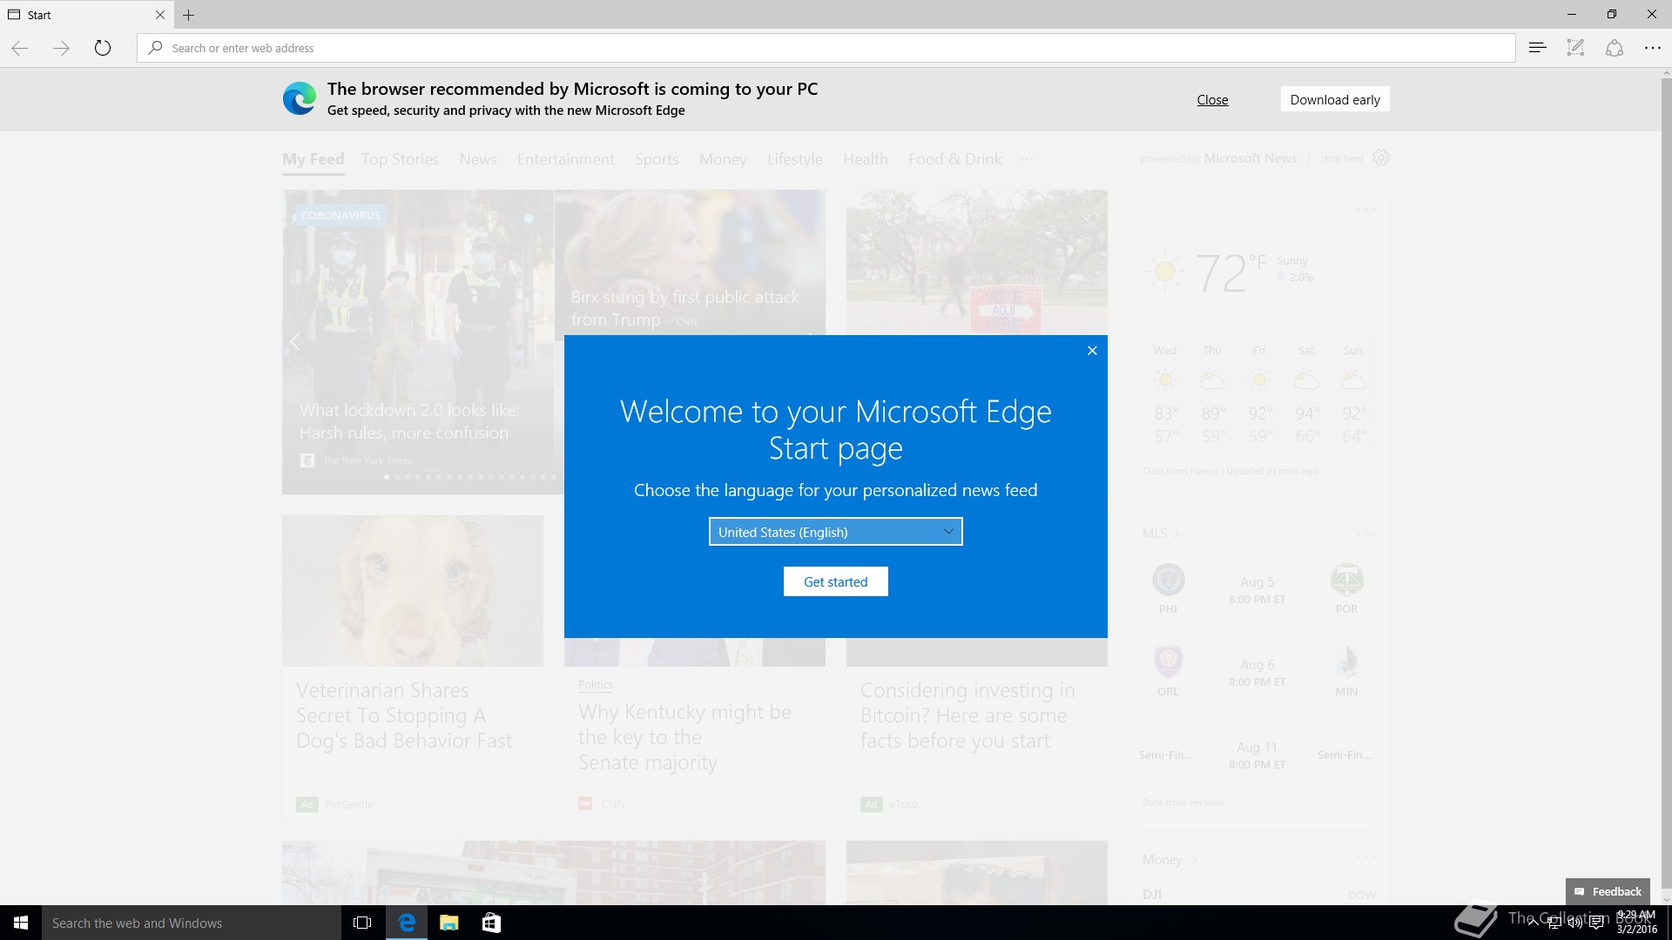Refresh the page with reload icon
This screenshot has width=1672, height=940.
pos(103,48)
